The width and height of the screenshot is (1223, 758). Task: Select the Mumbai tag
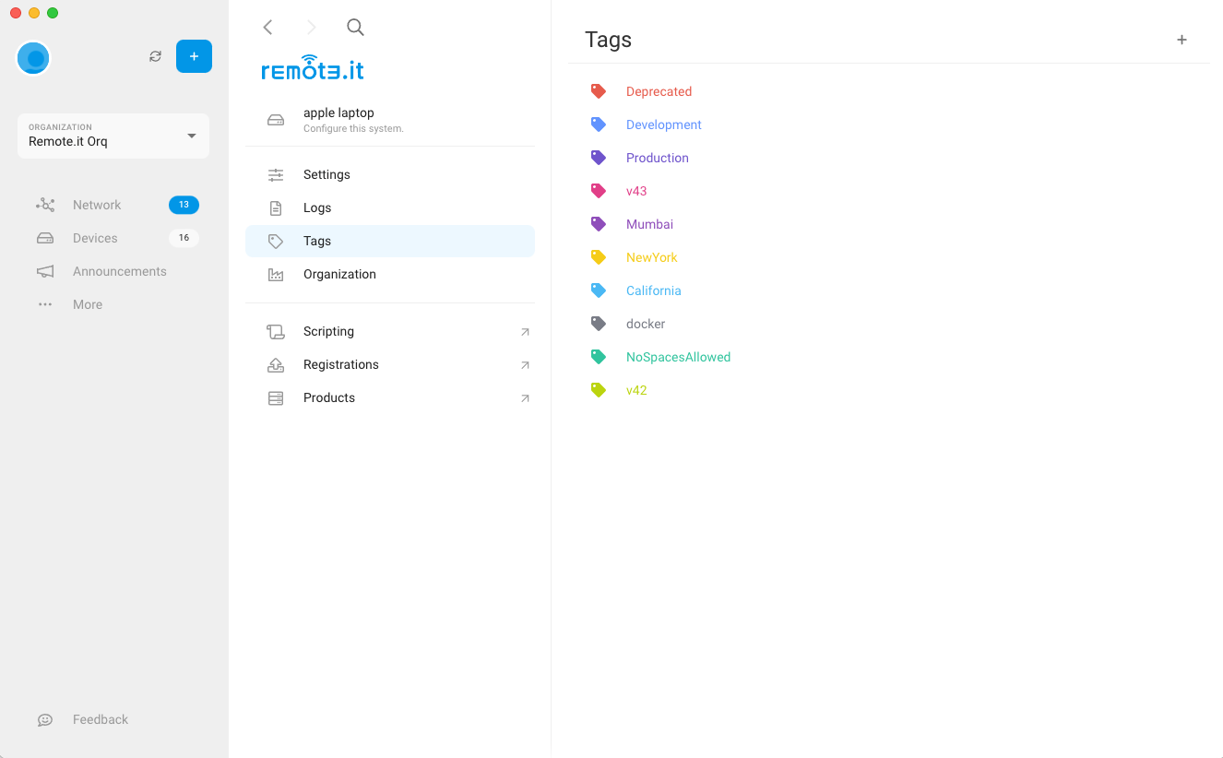coord(650,224)
